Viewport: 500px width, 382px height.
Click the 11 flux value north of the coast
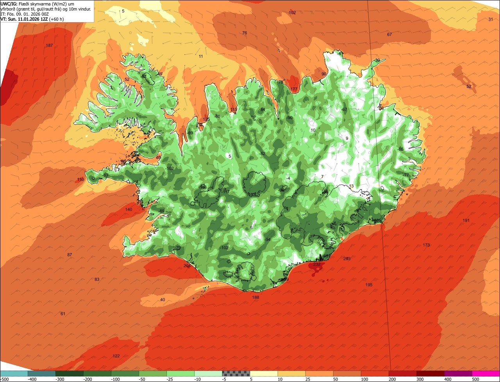coord(201,57)
